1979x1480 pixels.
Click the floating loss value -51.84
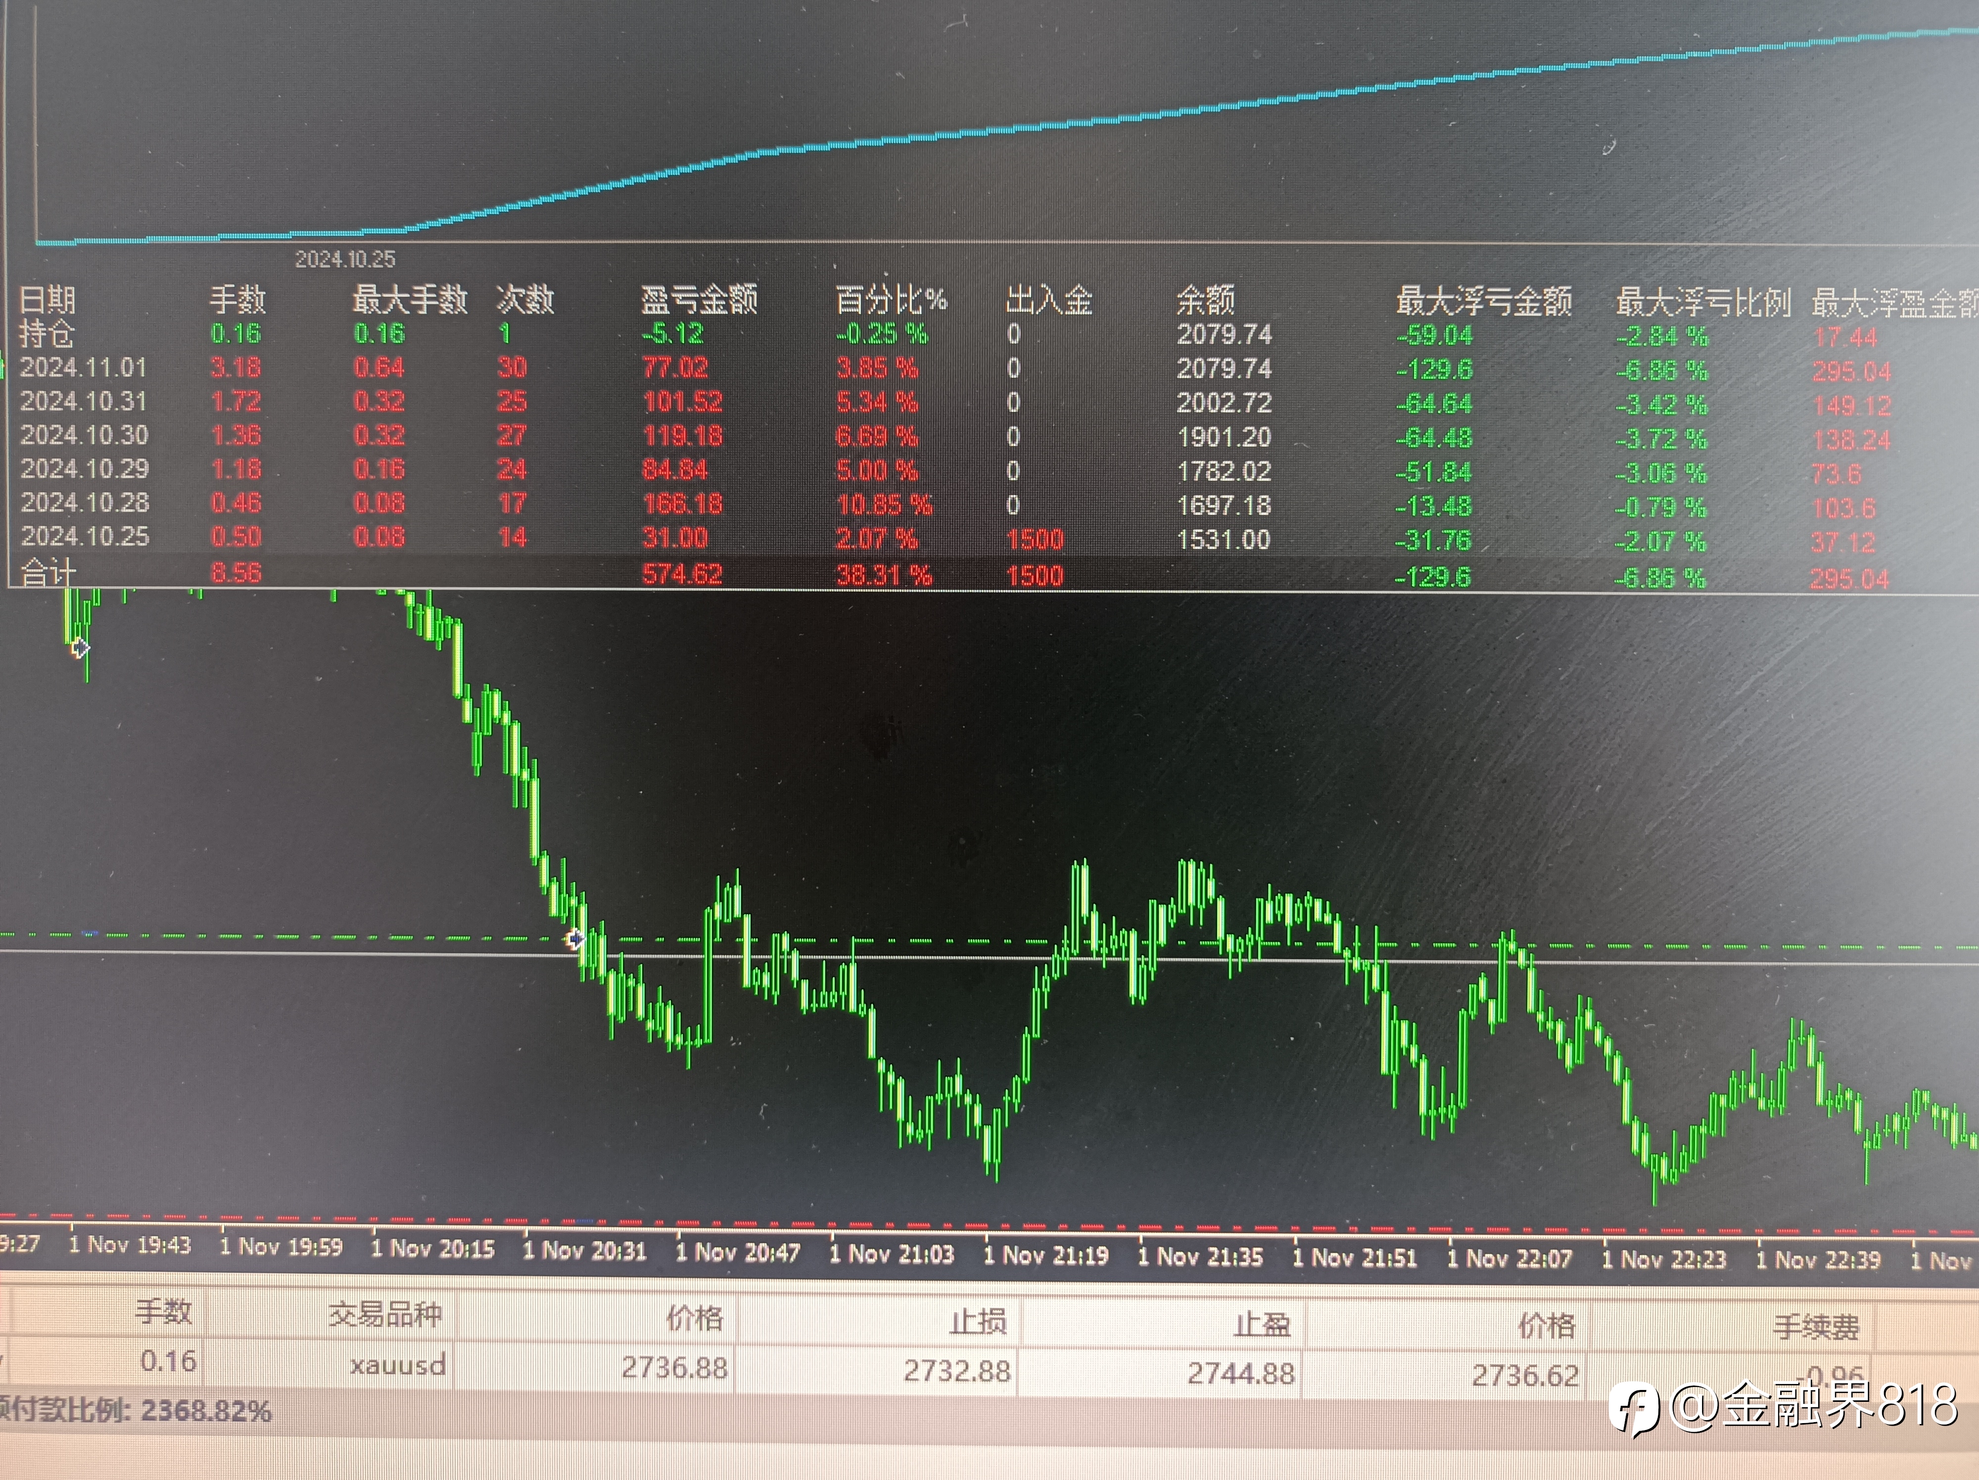coord(1434,473)
